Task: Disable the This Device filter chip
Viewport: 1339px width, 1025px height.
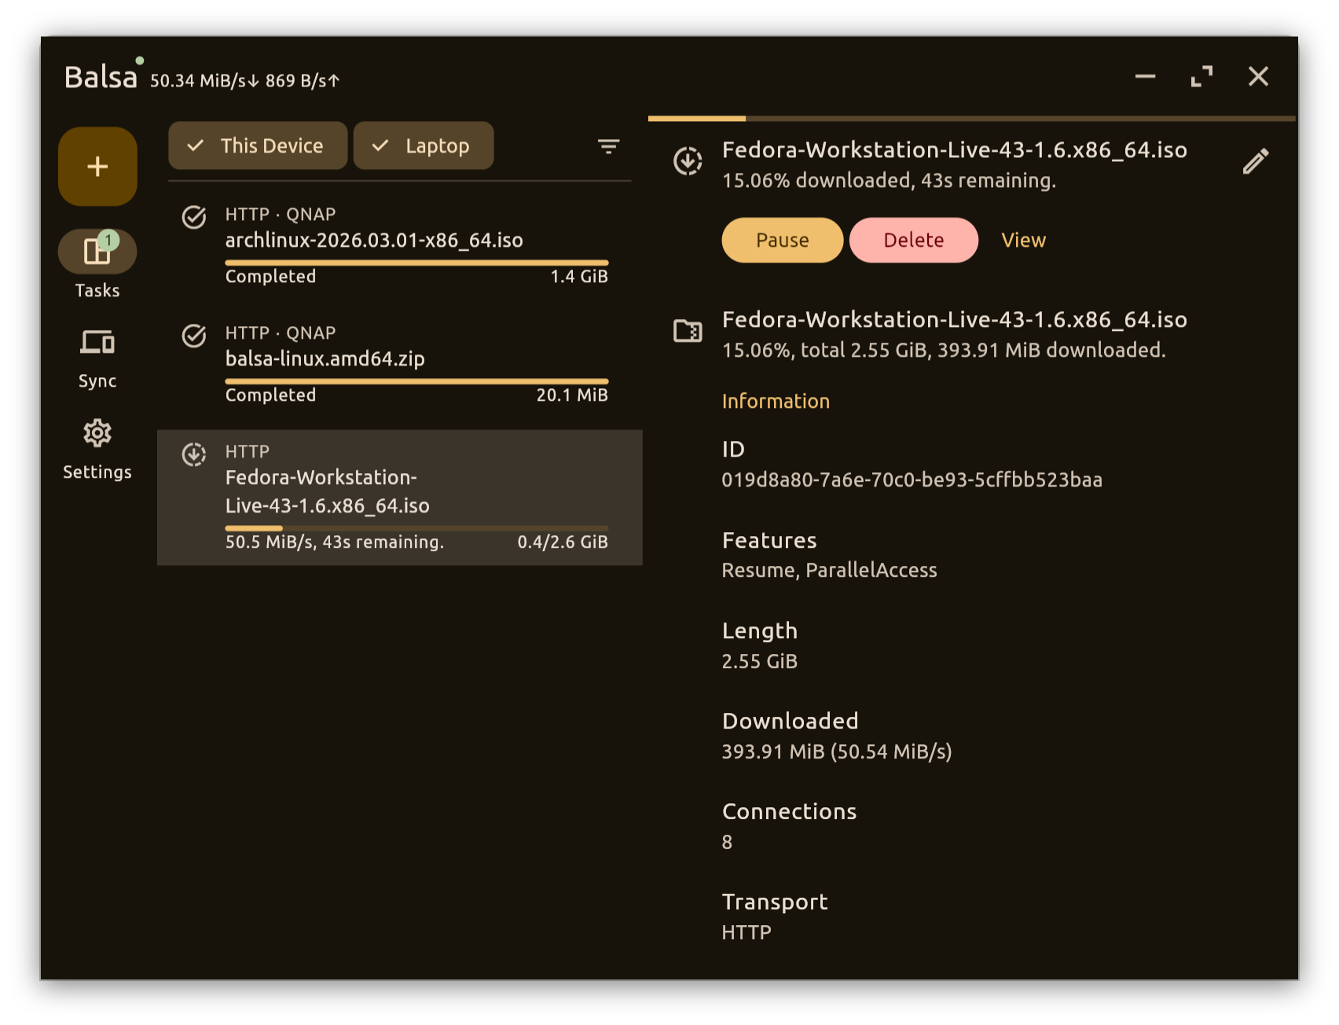Action: coord(257,145)
